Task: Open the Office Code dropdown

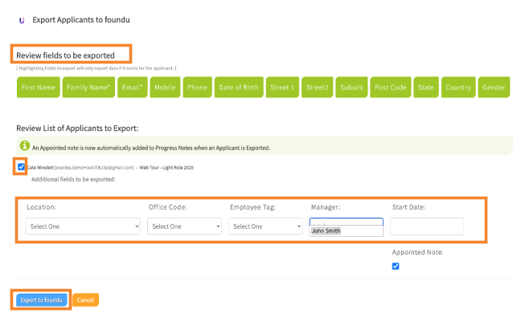Action: tap(184, 226)
